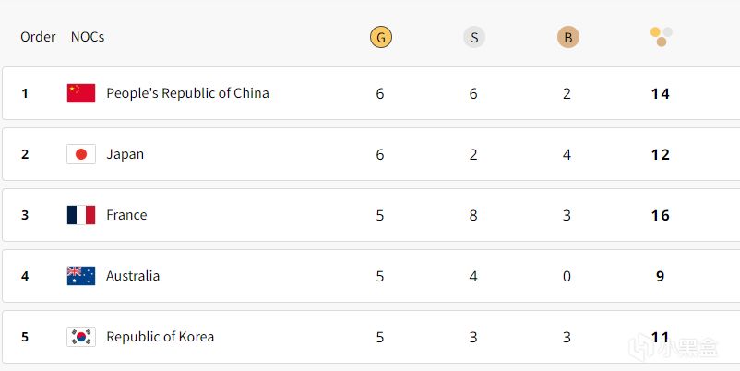Select the France country name

tap(126, 215)
